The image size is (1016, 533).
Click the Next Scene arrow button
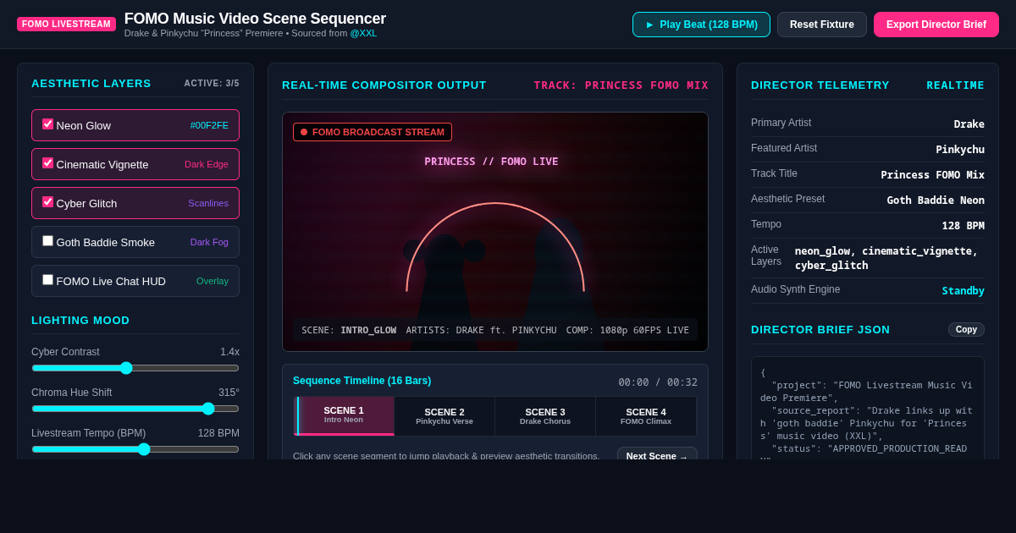tap(657, 455)
